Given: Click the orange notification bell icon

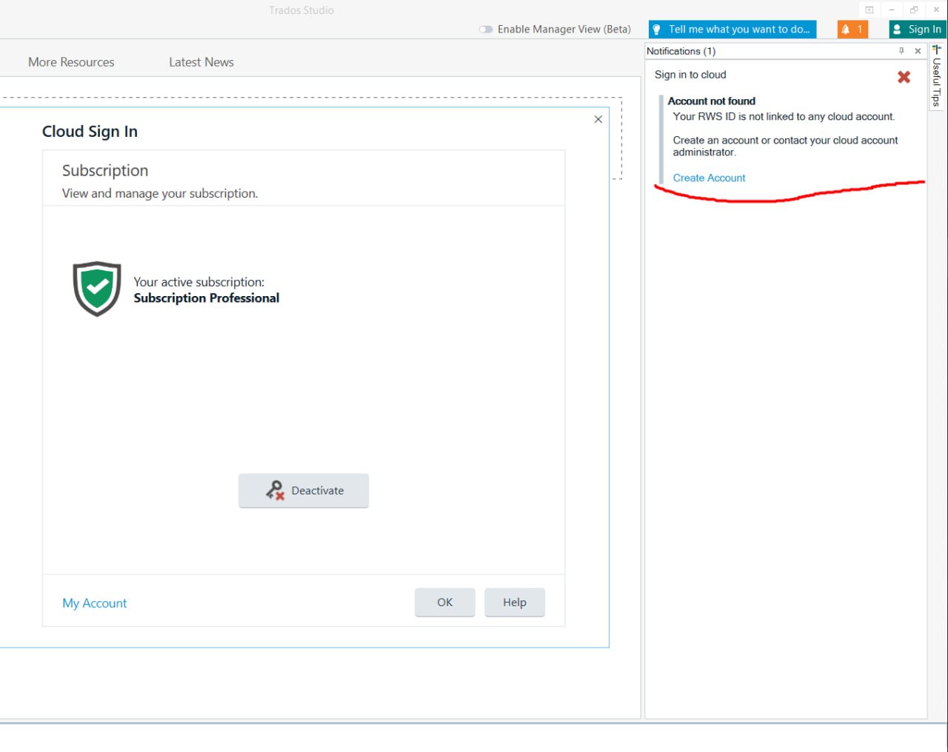Looking at the screenshot, I should click(x=844, y=29).
